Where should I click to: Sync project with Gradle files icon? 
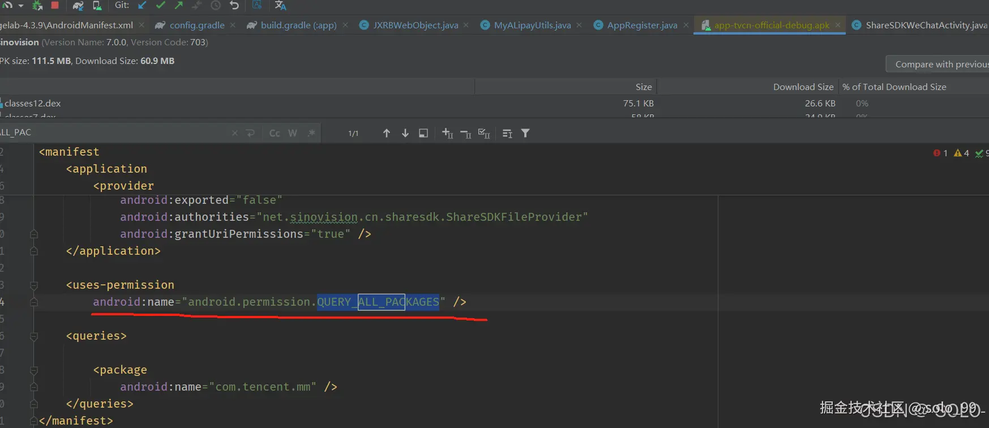pyautogui.click(x=78, y=5)
